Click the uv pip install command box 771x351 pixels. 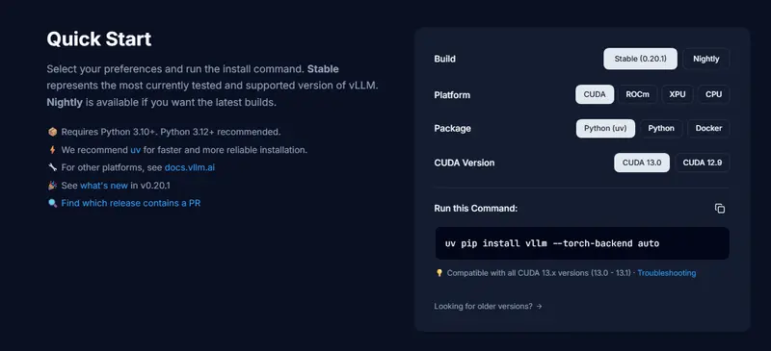(x=582, y=243)
